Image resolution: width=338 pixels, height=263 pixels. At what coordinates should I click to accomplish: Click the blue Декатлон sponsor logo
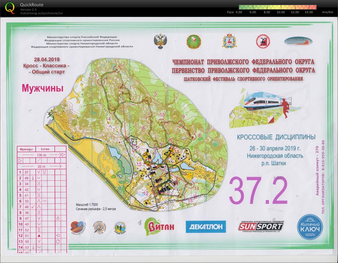206,227
